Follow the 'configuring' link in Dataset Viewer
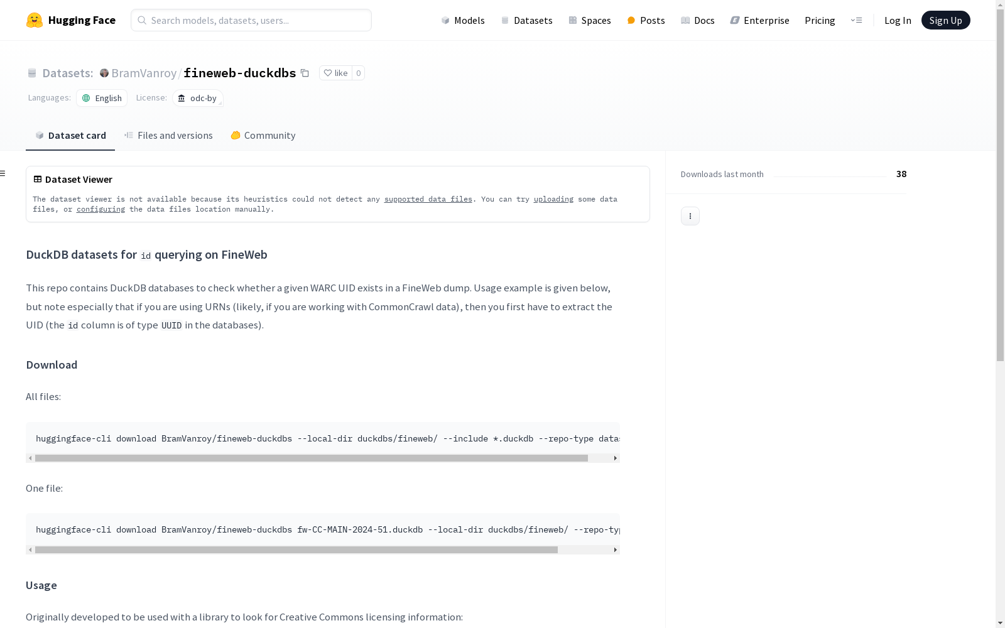Image resolution: width=1005 pixels, height=628 pixels. point(100,209)
